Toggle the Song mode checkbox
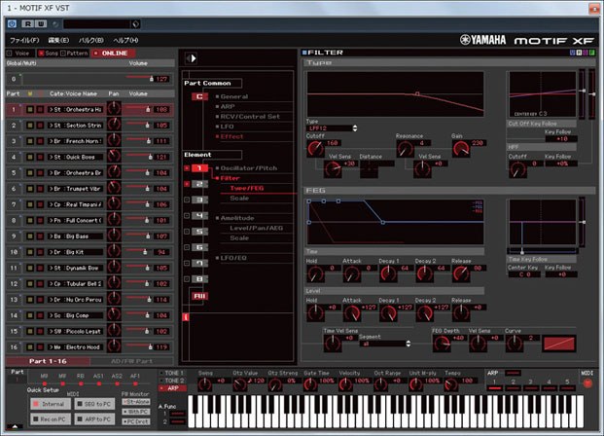This screenshot has height=436, width=604. [41, 54]
